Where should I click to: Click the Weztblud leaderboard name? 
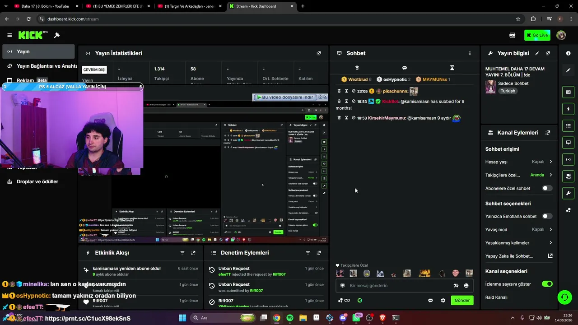point(358,79)
